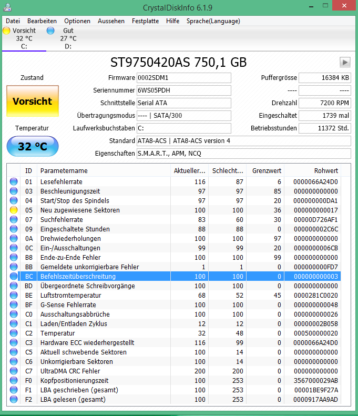The width and height of the screenshot is (358, 416).
Task: Select the Übergeordnete Schreibvorgänge row
Action: click(175, 286)
